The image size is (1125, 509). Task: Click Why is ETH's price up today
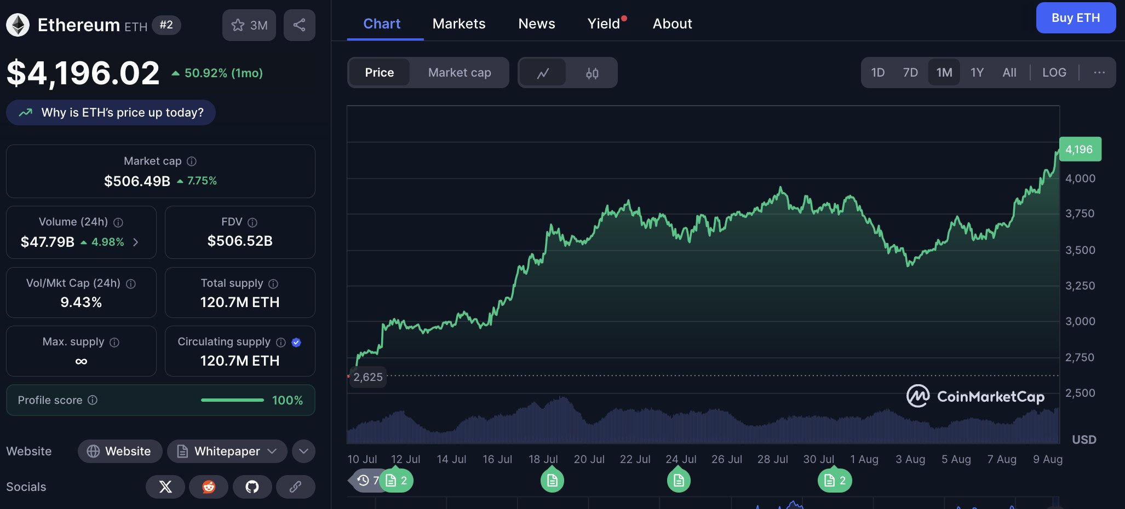(x=111, y=112)
